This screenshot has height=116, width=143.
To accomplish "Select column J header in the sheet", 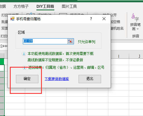I will (139, 56).
